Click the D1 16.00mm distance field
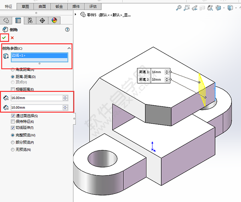241x202 pixels. [x=37, y=98]
